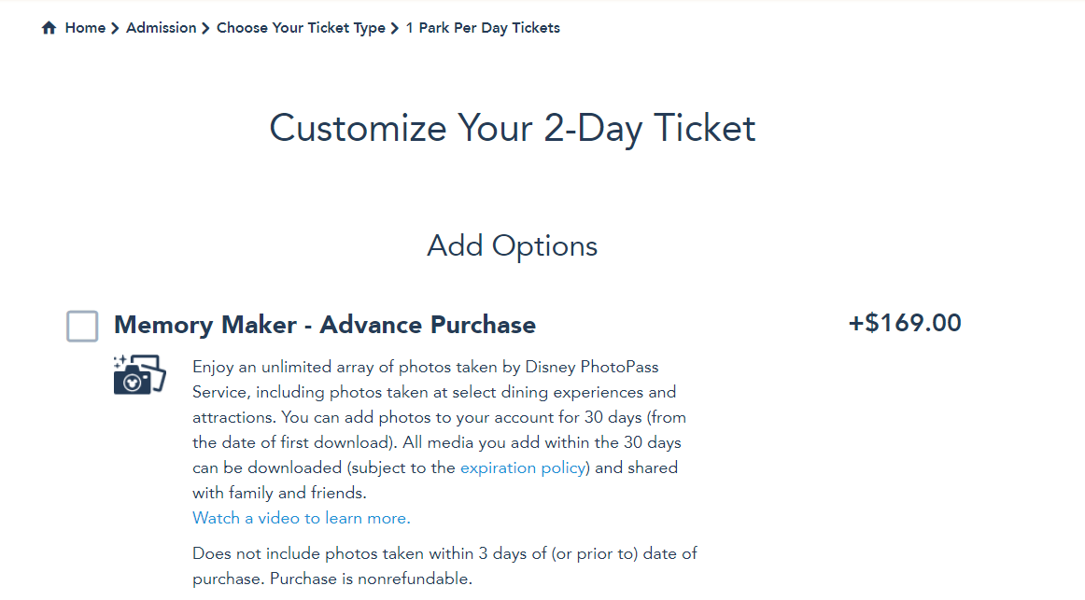Click the chevron after Choose Your Ticket Type
The width and height of the screenshot is (1085, 600).
[x=394, y=28]
